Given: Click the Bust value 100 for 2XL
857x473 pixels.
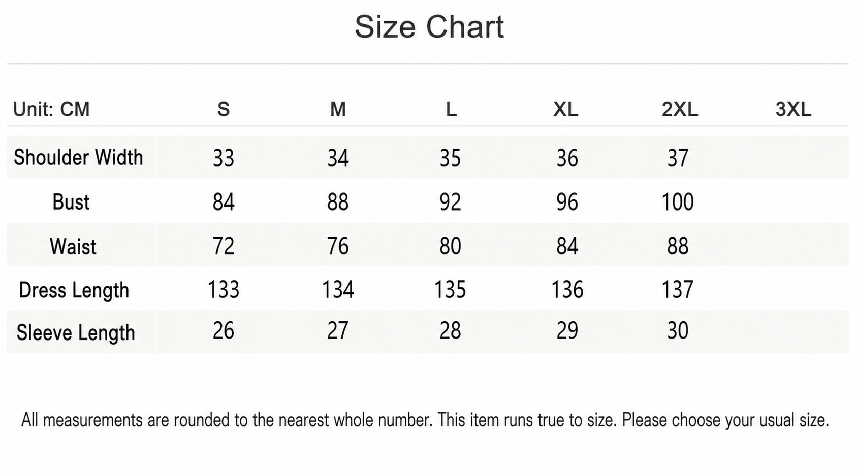Looking at the screenshot, I should 678,202.
